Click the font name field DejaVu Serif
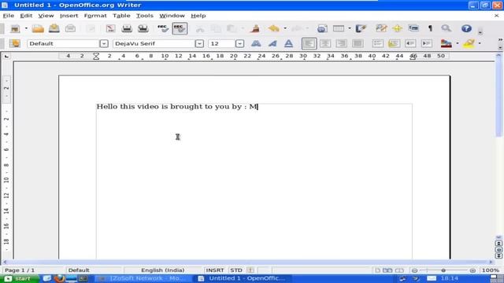The width and height of the screenshot is (504, 283). (154, 44)
